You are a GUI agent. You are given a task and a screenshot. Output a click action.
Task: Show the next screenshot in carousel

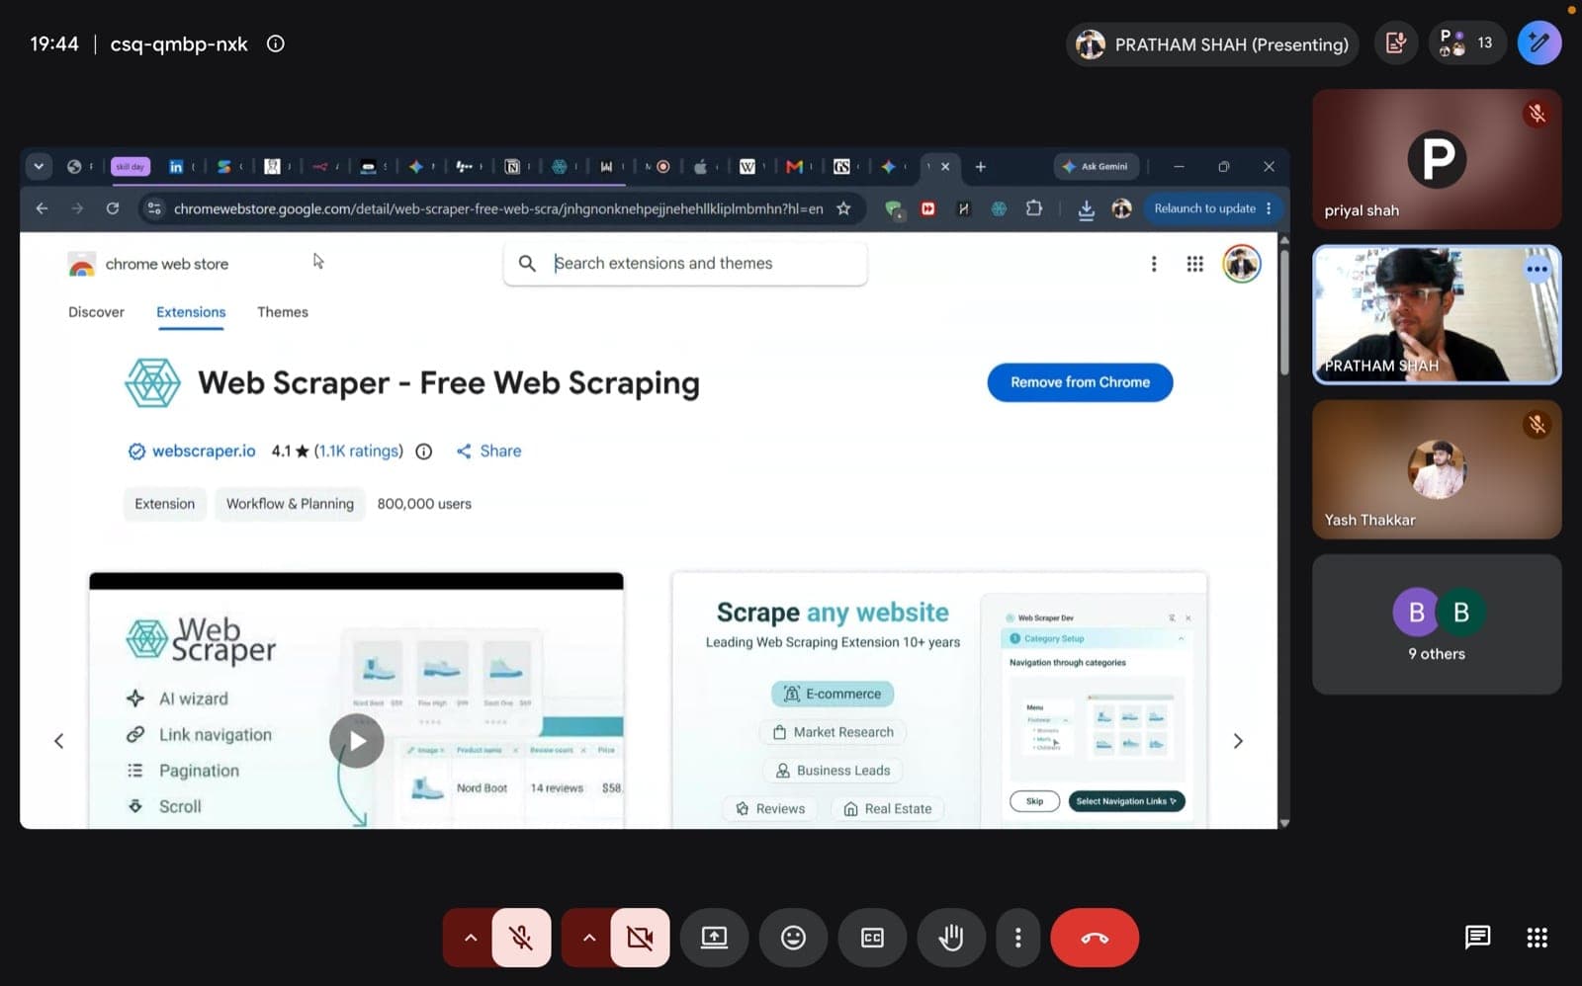1238,741
